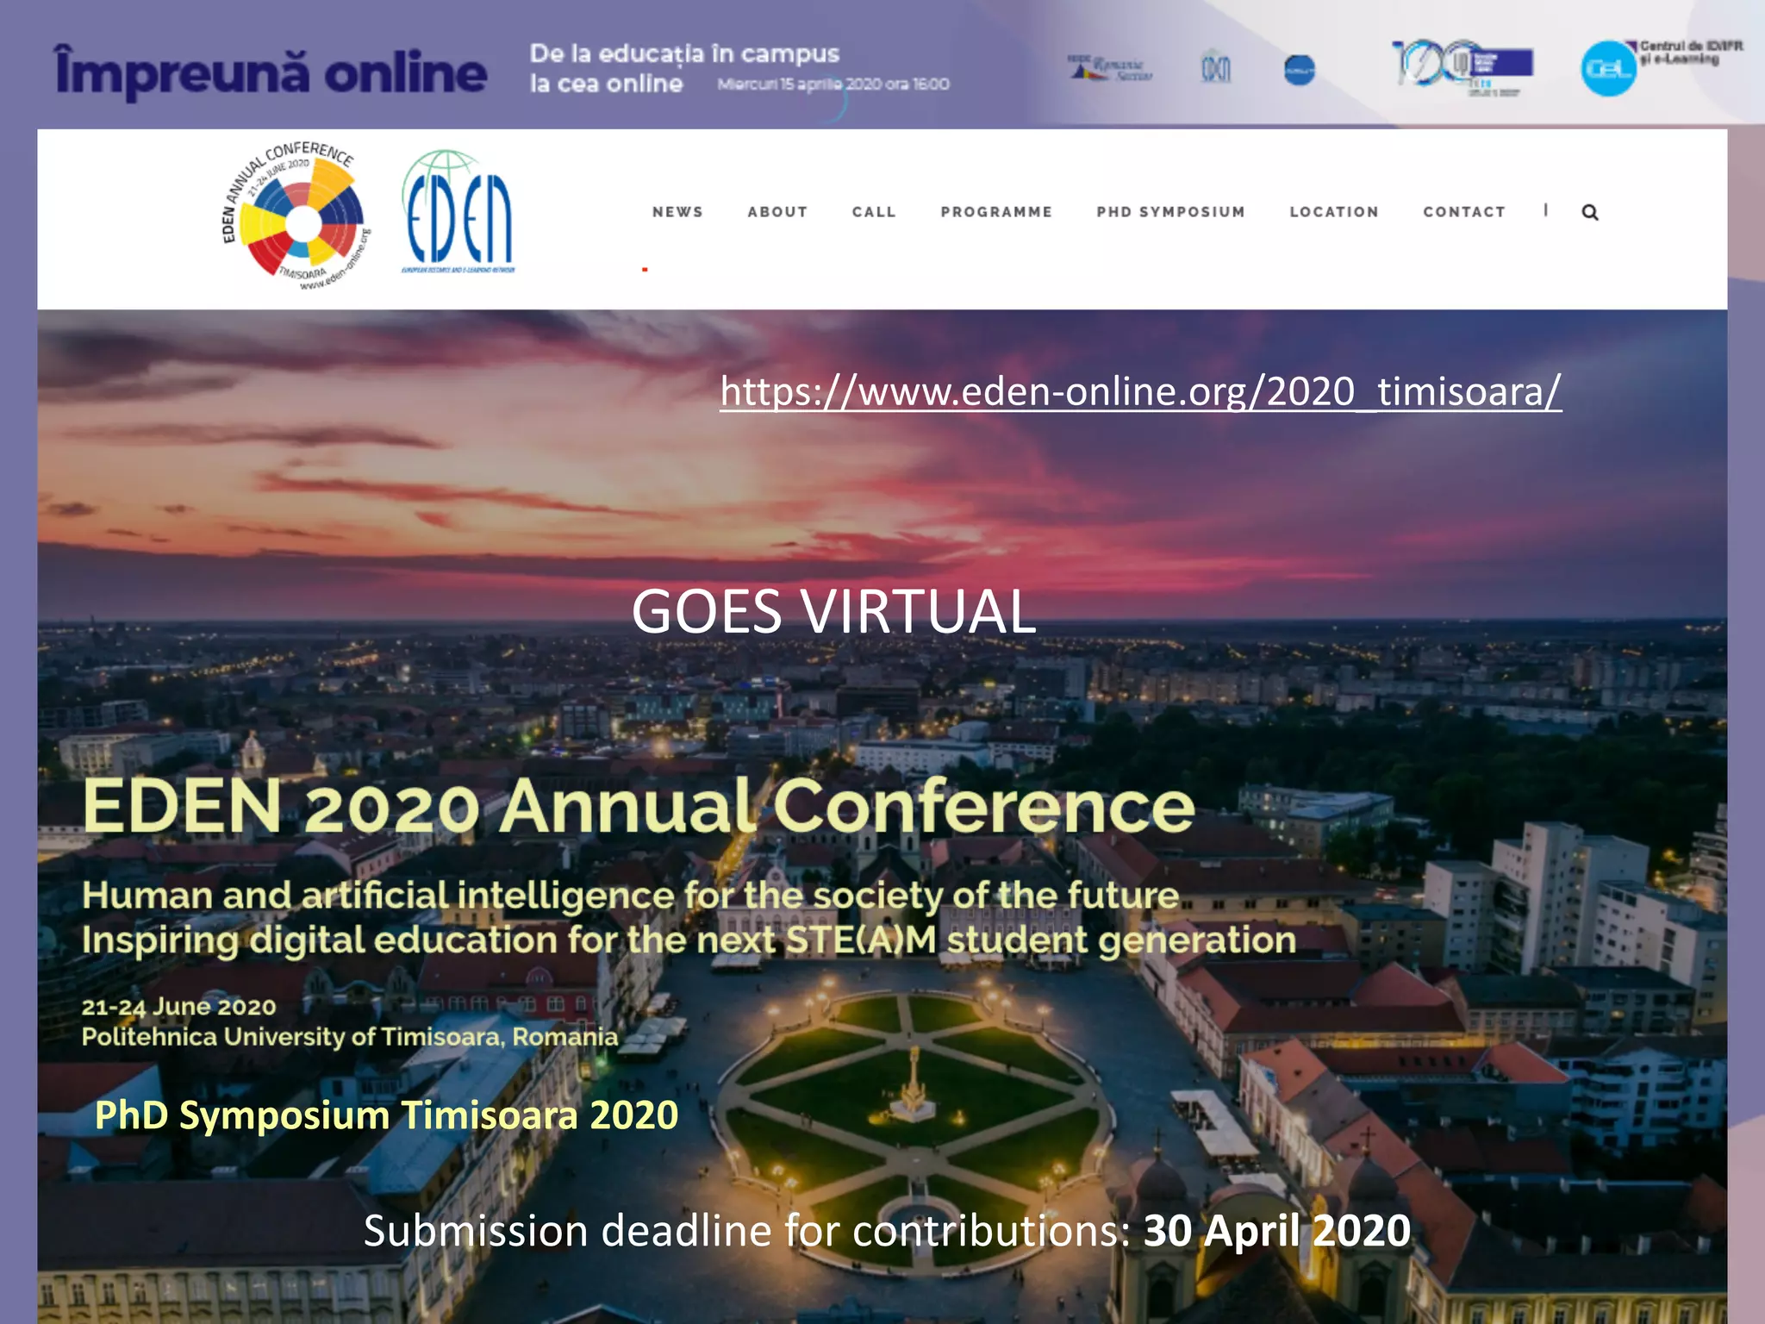The width and height of the screenshot is (1765, 1324).
Task: Click the GOES VIRTUAL text
Action: (x=833, y=611)
